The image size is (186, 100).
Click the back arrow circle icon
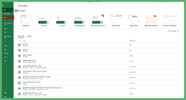3,6
